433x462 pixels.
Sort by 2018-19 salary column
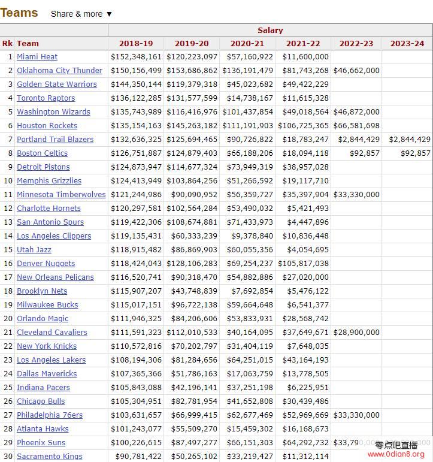(x=136, y=44)
